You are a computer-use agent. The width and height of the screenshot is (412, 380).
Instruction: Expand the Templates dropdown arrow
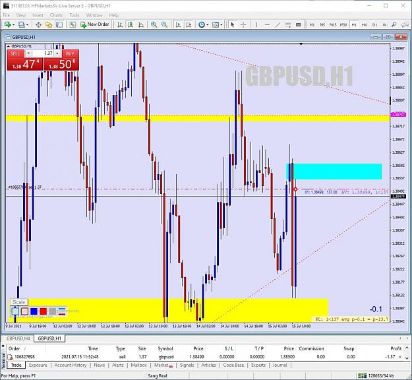[221, 24]
